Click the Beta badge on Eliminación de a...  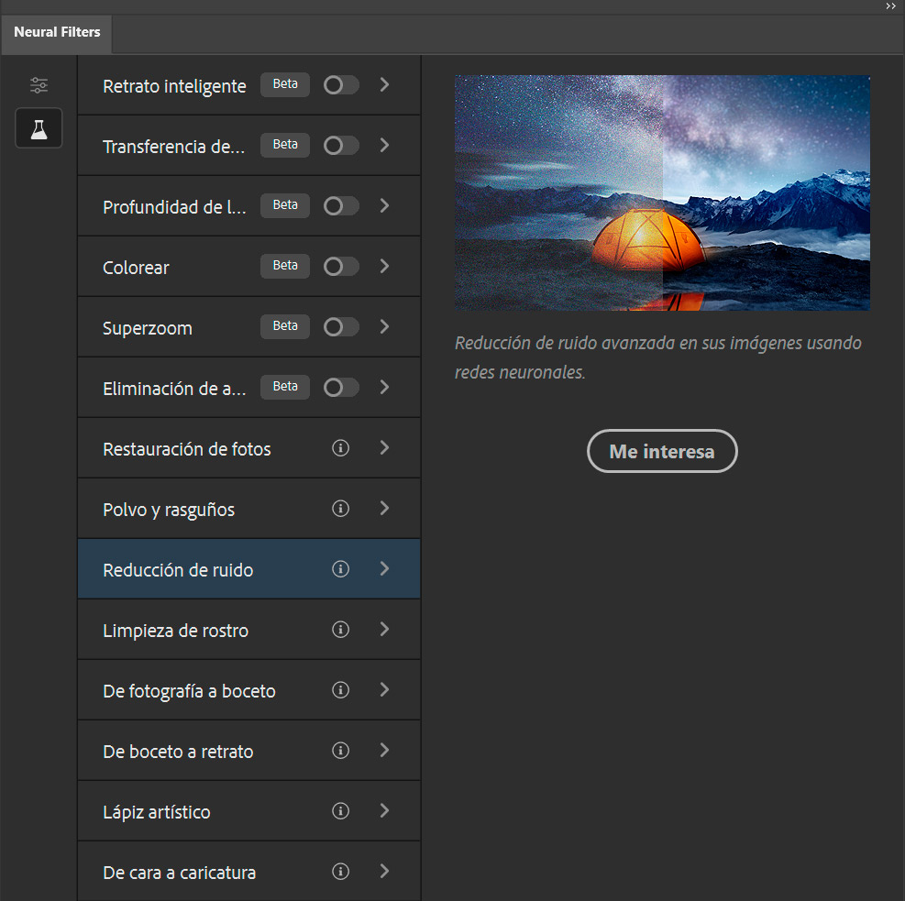[x=284, y=386]
